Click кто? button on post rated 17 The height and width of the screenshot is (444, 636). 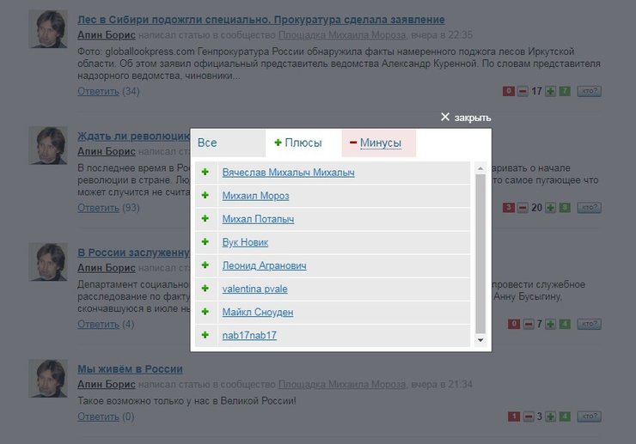(590, 91)
